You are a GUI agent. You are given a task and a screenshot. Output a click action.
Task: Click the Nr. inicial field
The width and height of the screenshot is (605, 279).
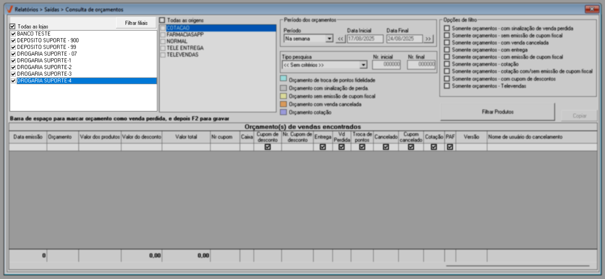point(386,65)
